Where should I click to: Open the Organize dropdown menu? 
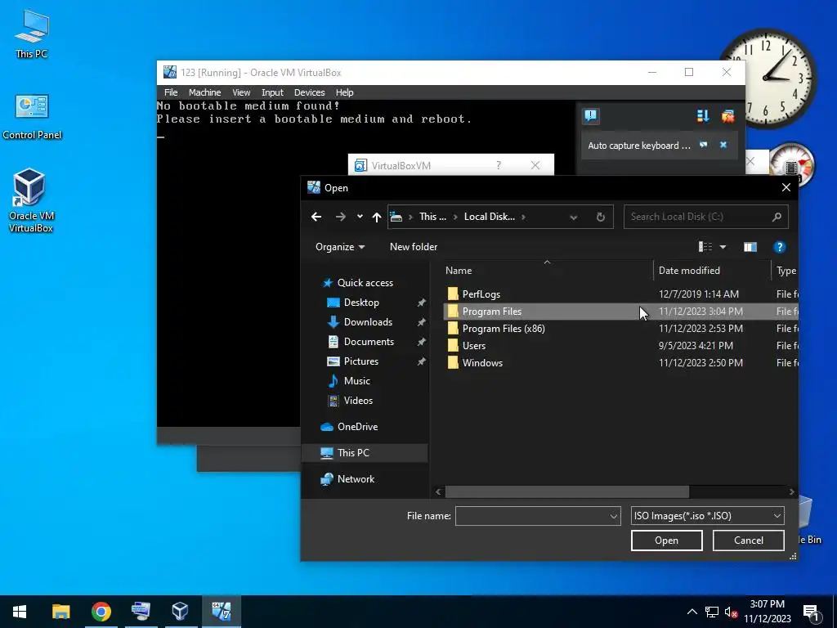click(340, 247)
